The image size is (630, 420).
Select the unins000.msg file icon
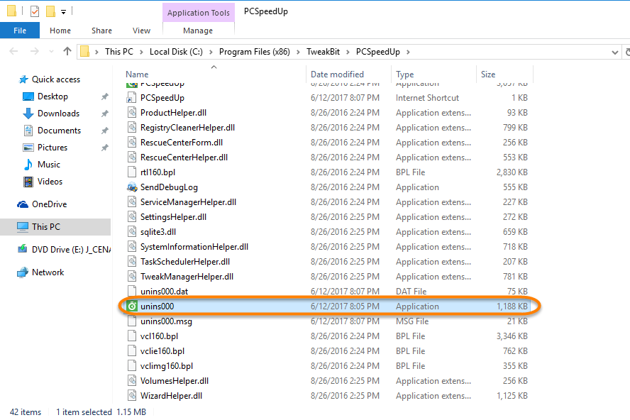click(131, 321)
